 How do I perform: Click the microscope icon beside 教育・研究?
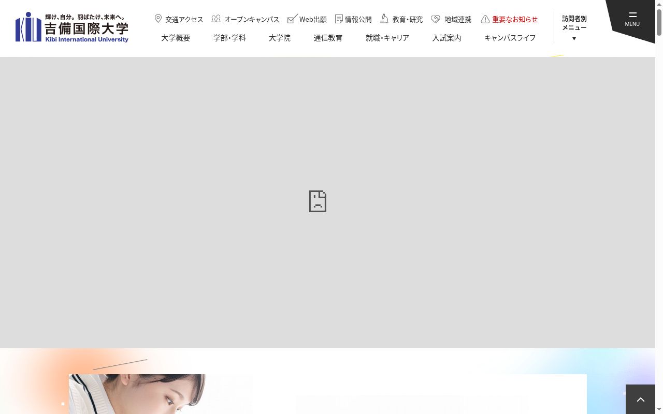384,19
